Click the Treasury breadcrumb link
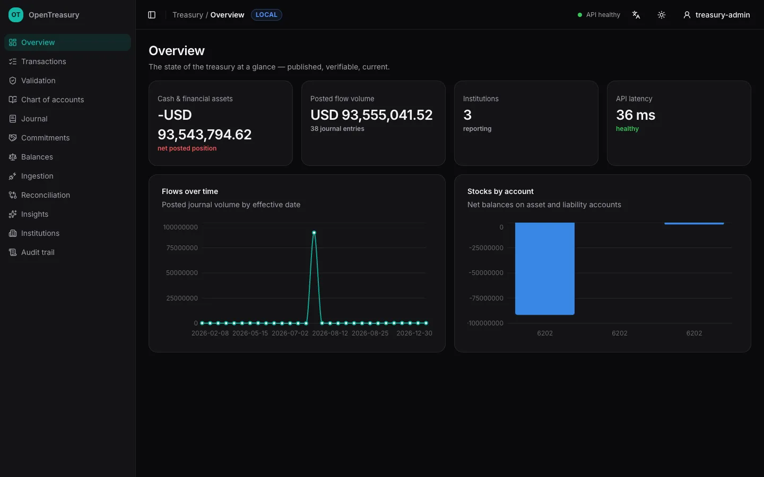Viewport: 764px width, 477px height. (x=188, y=15)
